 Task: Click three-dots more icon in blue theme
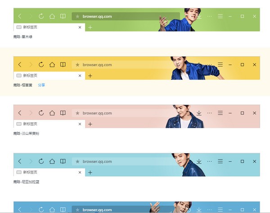(x=209, y=161)
